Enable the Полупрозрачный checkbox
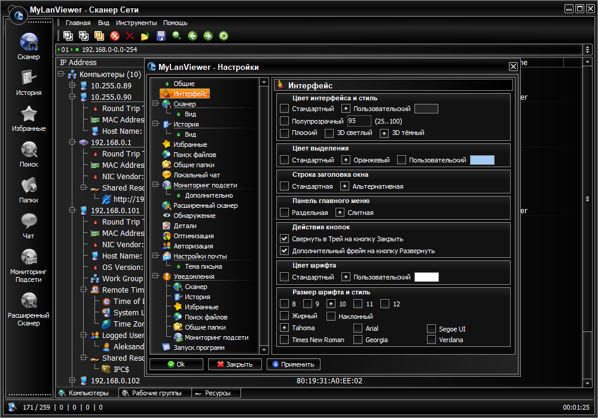This screenshot has height=418, width=598. tap(284, 121)
